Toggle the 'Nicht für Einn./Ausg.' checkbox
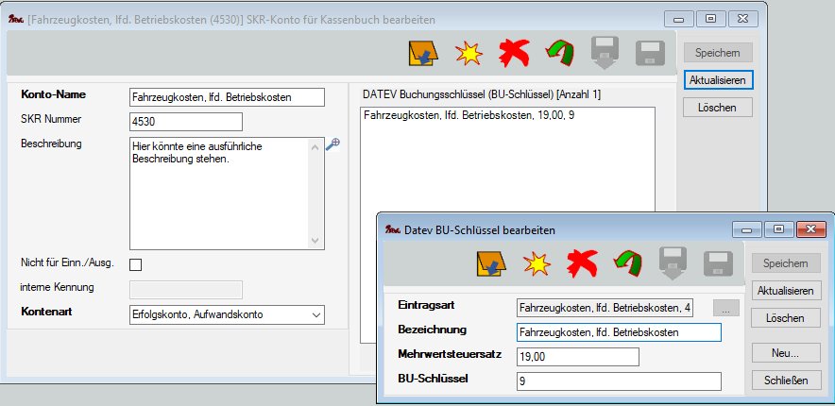The image size is (835, 406). 134,263
